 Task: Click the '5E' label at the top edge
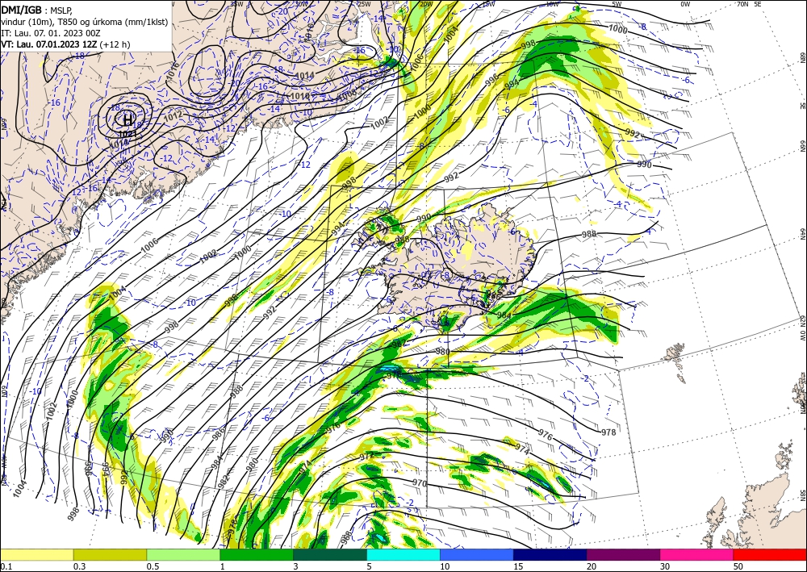point(758,4)
